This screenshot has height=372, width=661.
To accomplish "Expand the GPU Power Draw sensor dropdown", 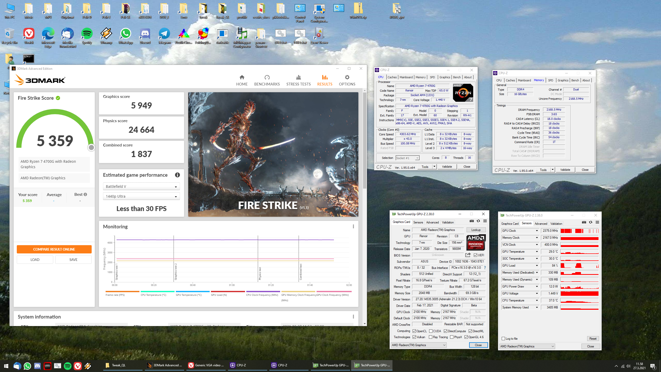I will pos(537,286).
